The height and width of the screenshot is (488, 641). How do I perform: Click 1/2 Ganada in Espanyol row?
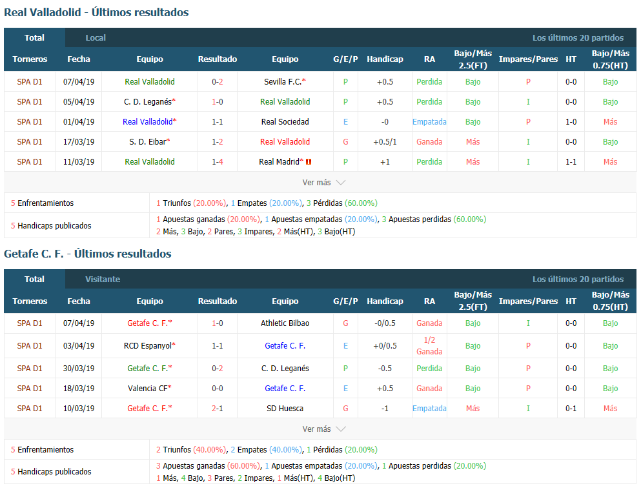coord(429,346)
